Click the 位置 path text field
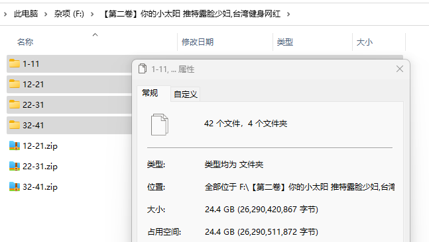The height and width of the screenshot is (242, 429). tap(300, 187)
